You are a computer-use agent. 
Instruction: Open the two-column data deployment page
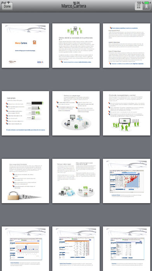[76, 181]
